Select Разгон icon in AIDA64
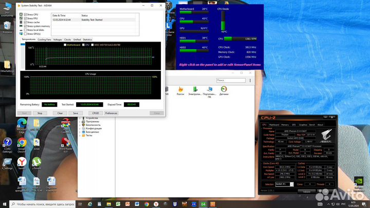 click(180, 91)
